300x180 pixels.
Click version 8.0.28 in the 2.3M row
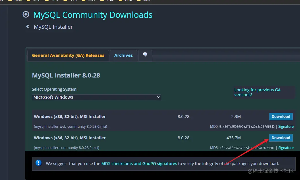(184, 117)
